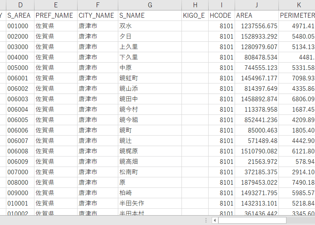Select cell with code 006001
This screenshot has height=225, width=315.
[x=20, y=78]
